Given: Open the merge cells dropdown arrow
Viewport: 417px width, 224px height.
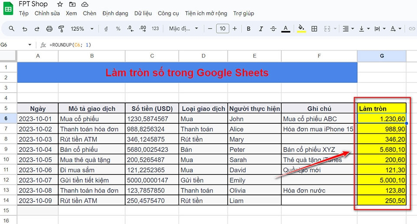Looking at the screenshot, I should (335, 29).
